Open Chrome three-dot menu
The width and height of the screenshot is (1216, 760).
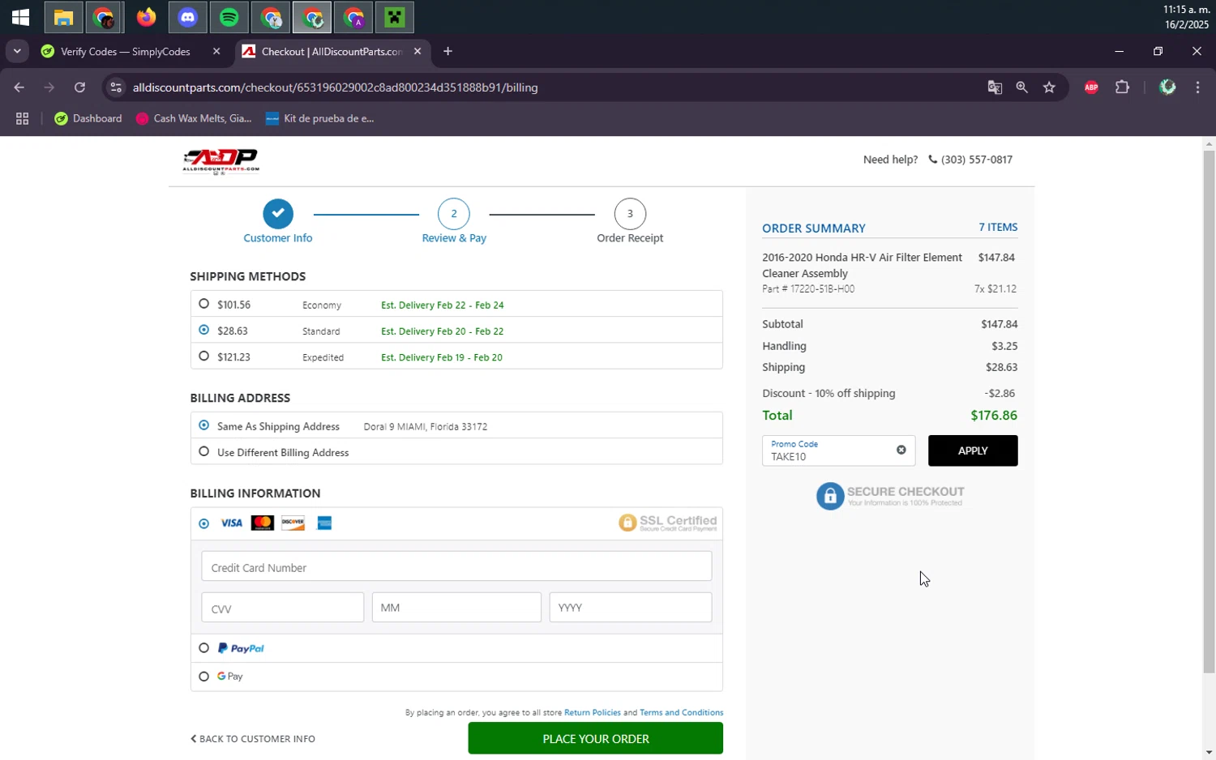[1197, 88]
